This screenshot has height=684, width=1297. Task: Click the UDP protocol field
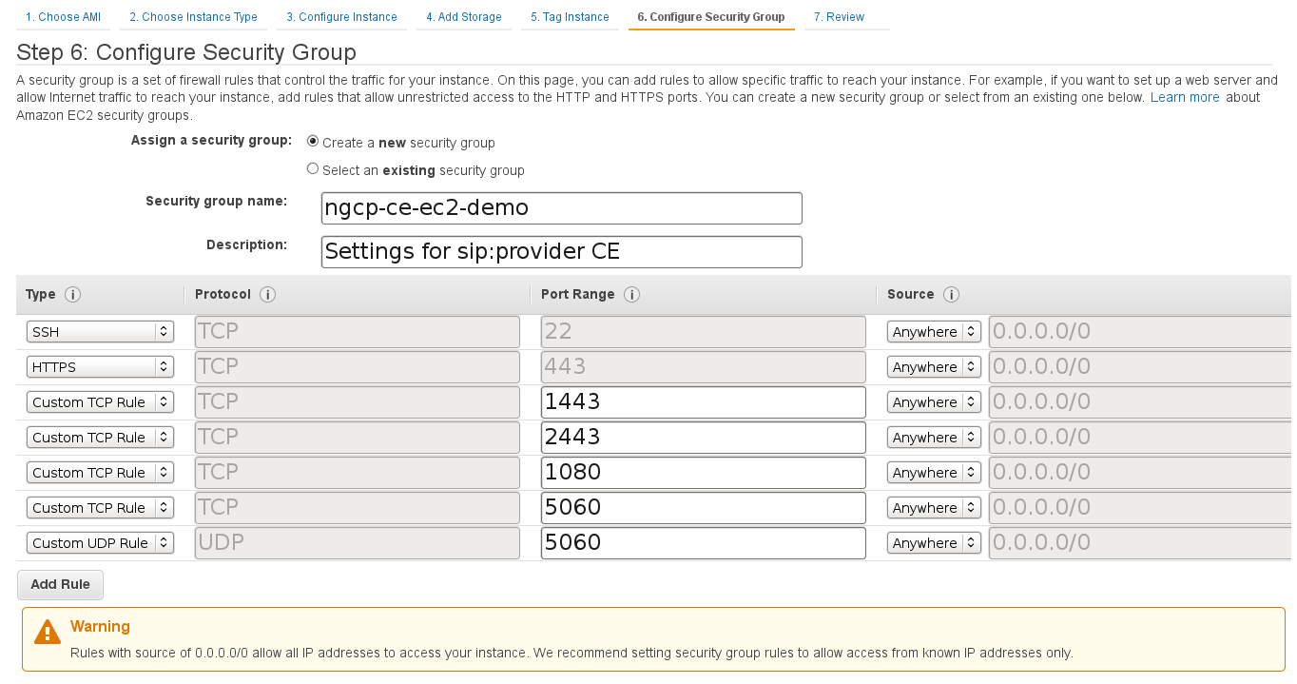[358, 543]
